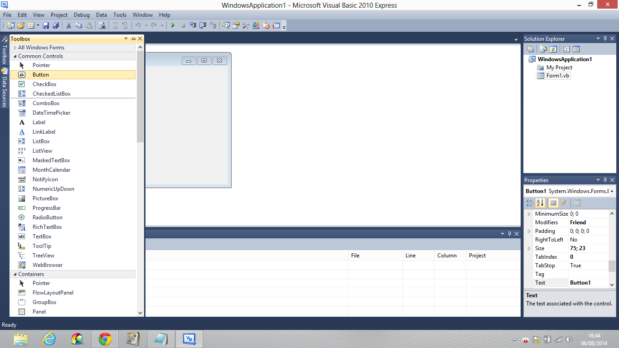Click the Properties Window toolbar icon with hand

click(236, 25)
